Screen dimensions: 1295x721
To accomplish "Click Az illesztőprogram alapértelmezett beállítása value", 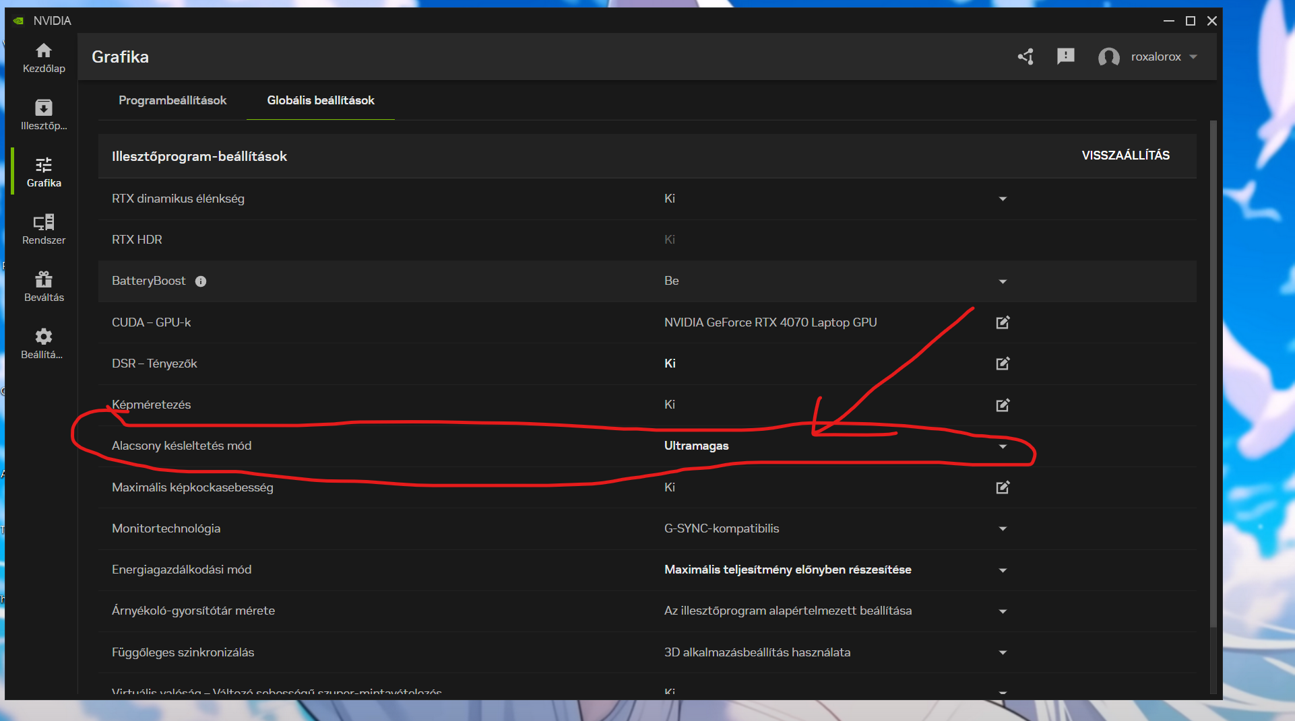I will [788, 611].
